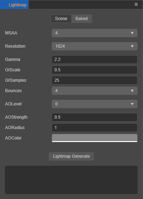Click the AOStrength value field
This screenshot has width=143, height=199.
[95, 117]
